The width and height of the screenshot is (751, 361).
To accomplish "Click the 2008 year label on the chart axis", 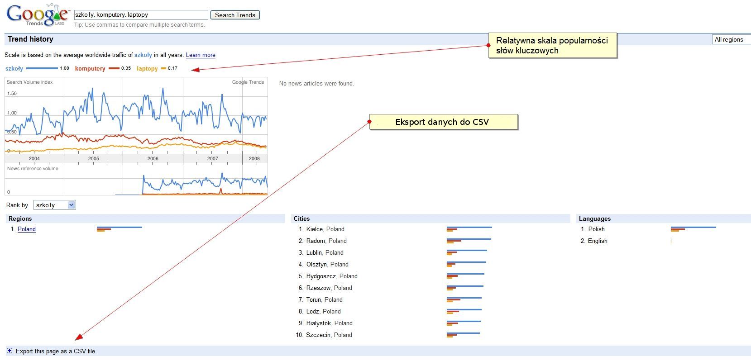I will pyautogui.click(x=254, y=159).
